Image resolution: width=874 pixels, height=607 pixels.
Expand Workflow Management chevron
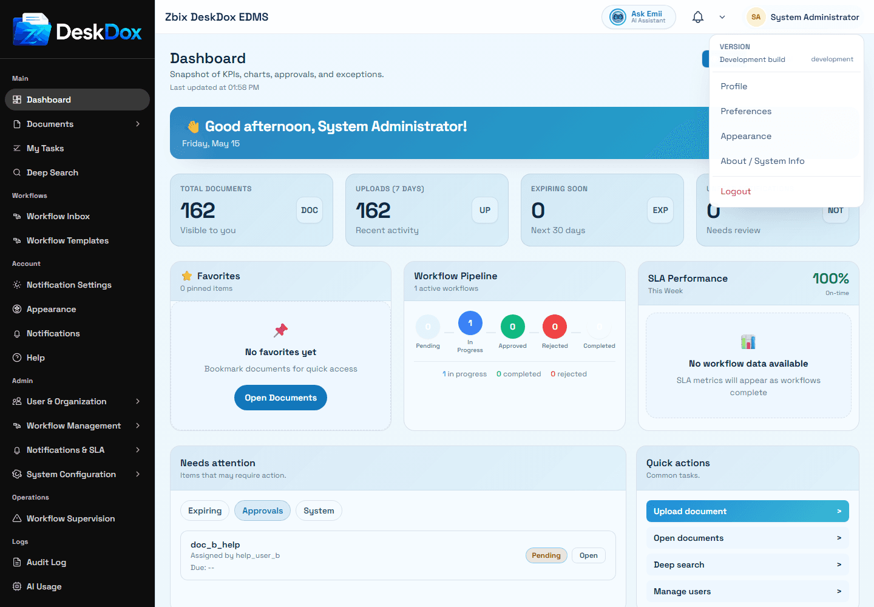point(138,426)
